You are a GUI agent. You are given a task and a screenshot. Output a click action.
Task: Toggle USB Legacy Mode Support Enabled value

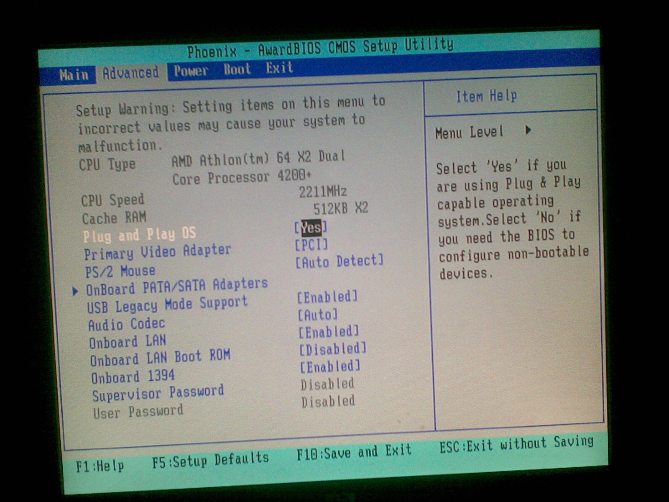tap(327, 297)
